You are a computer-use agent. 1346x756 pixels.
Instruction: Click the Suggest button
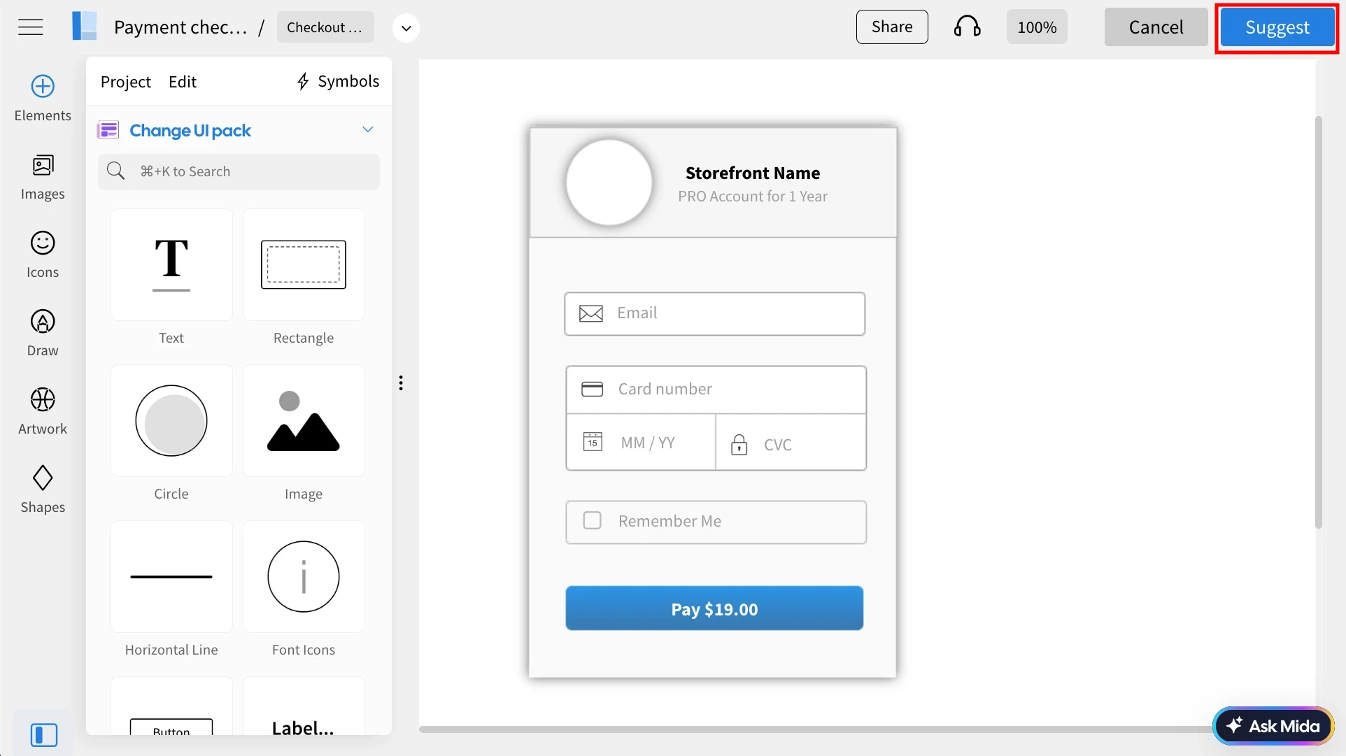tap(1277, 27)
